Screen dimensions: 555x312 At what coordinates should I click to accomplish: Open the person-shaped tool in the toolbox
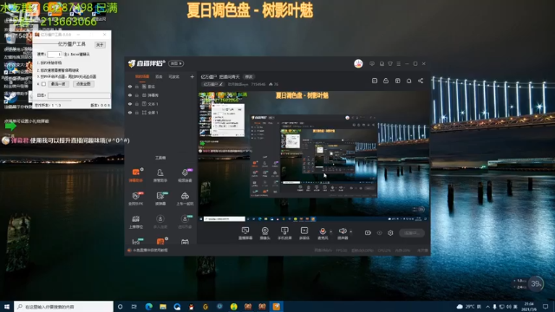pos(160,175)
